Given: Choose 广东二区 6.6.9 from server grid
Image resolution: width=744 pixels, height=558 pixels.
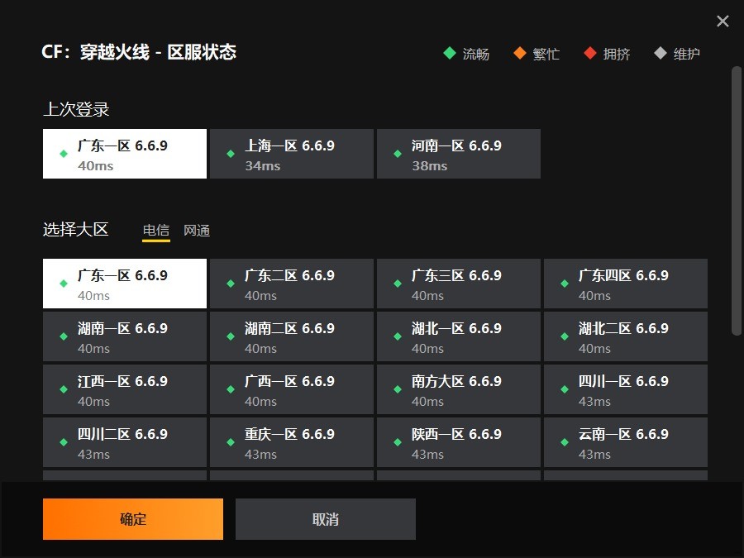Looking at the screenshot, I should [x=292, y=284].
